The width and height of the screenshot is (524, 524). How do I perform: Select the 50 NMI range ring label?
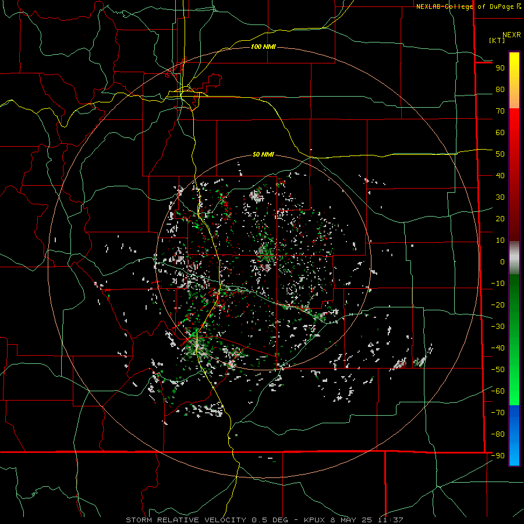tap(263, 154)
